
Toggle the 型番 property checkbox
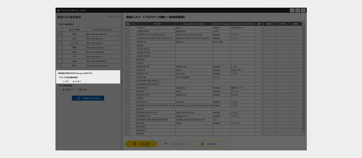60,34
